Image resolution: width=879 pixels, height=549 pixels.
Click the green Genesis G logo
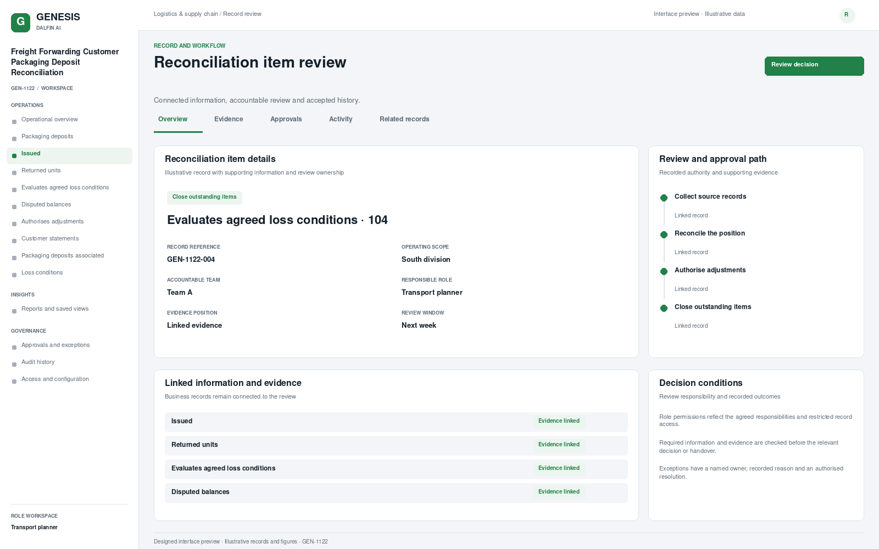[x=20, y=23]
